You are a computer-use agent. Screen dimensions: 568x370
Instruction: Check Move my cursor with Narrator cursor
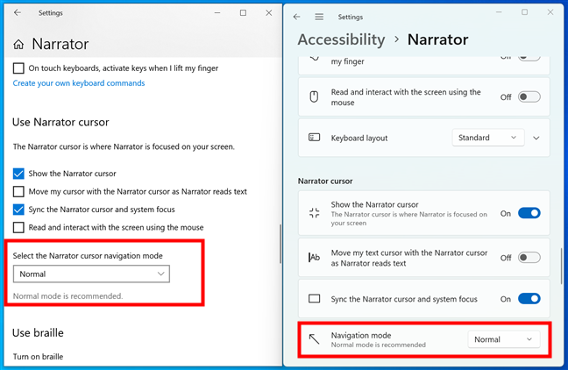[x=18, y=191]
